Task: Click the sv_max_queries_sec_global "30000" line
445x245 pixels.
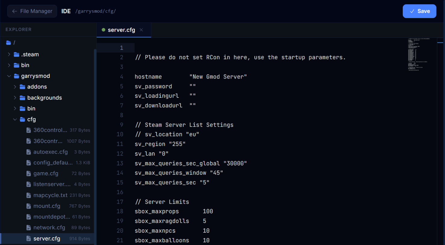Action: click(x=191, y=163)
